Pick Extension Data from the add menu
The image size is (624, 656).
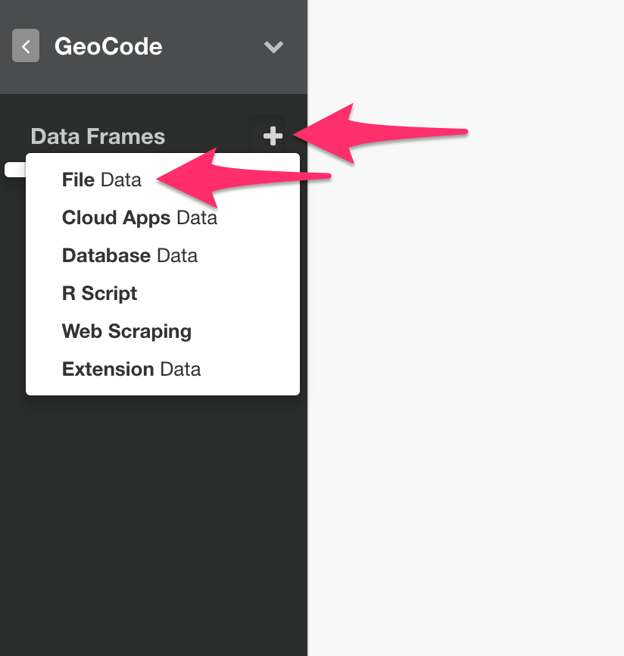point(131,369)
